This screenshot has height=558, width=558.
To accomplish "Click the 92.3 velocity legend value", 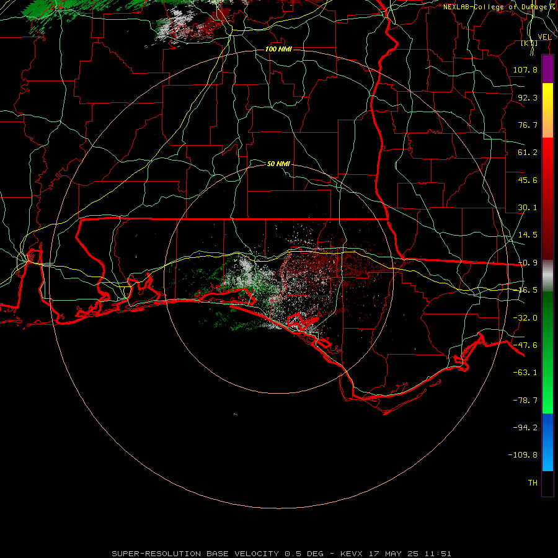I will click(528, 97).
